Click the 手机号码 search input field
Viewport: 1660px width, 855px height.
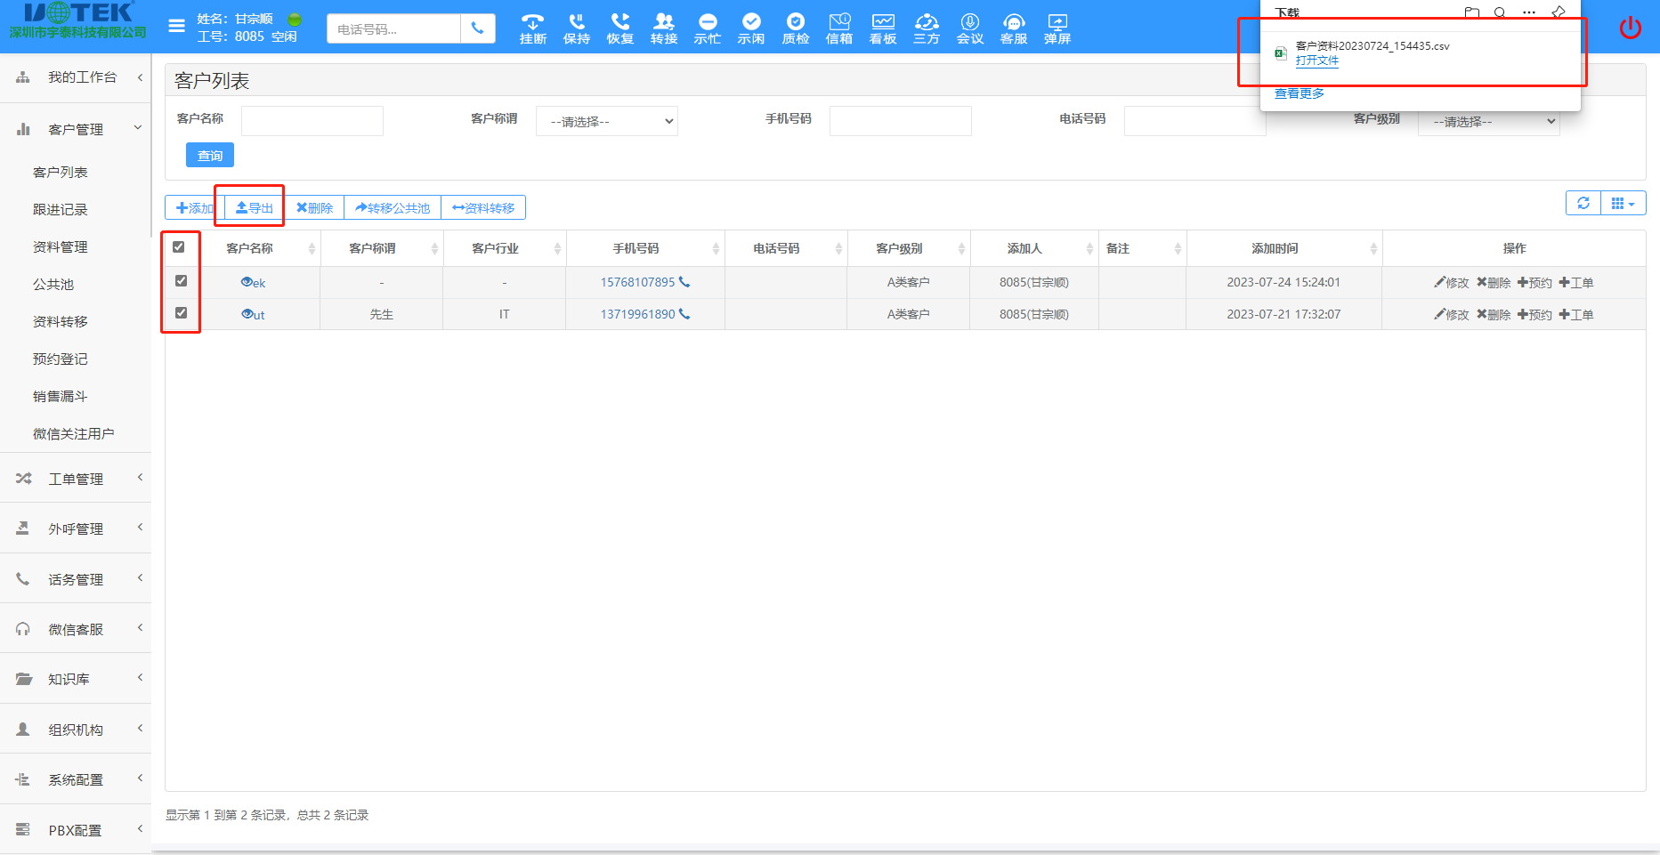[x=900, y=121]
